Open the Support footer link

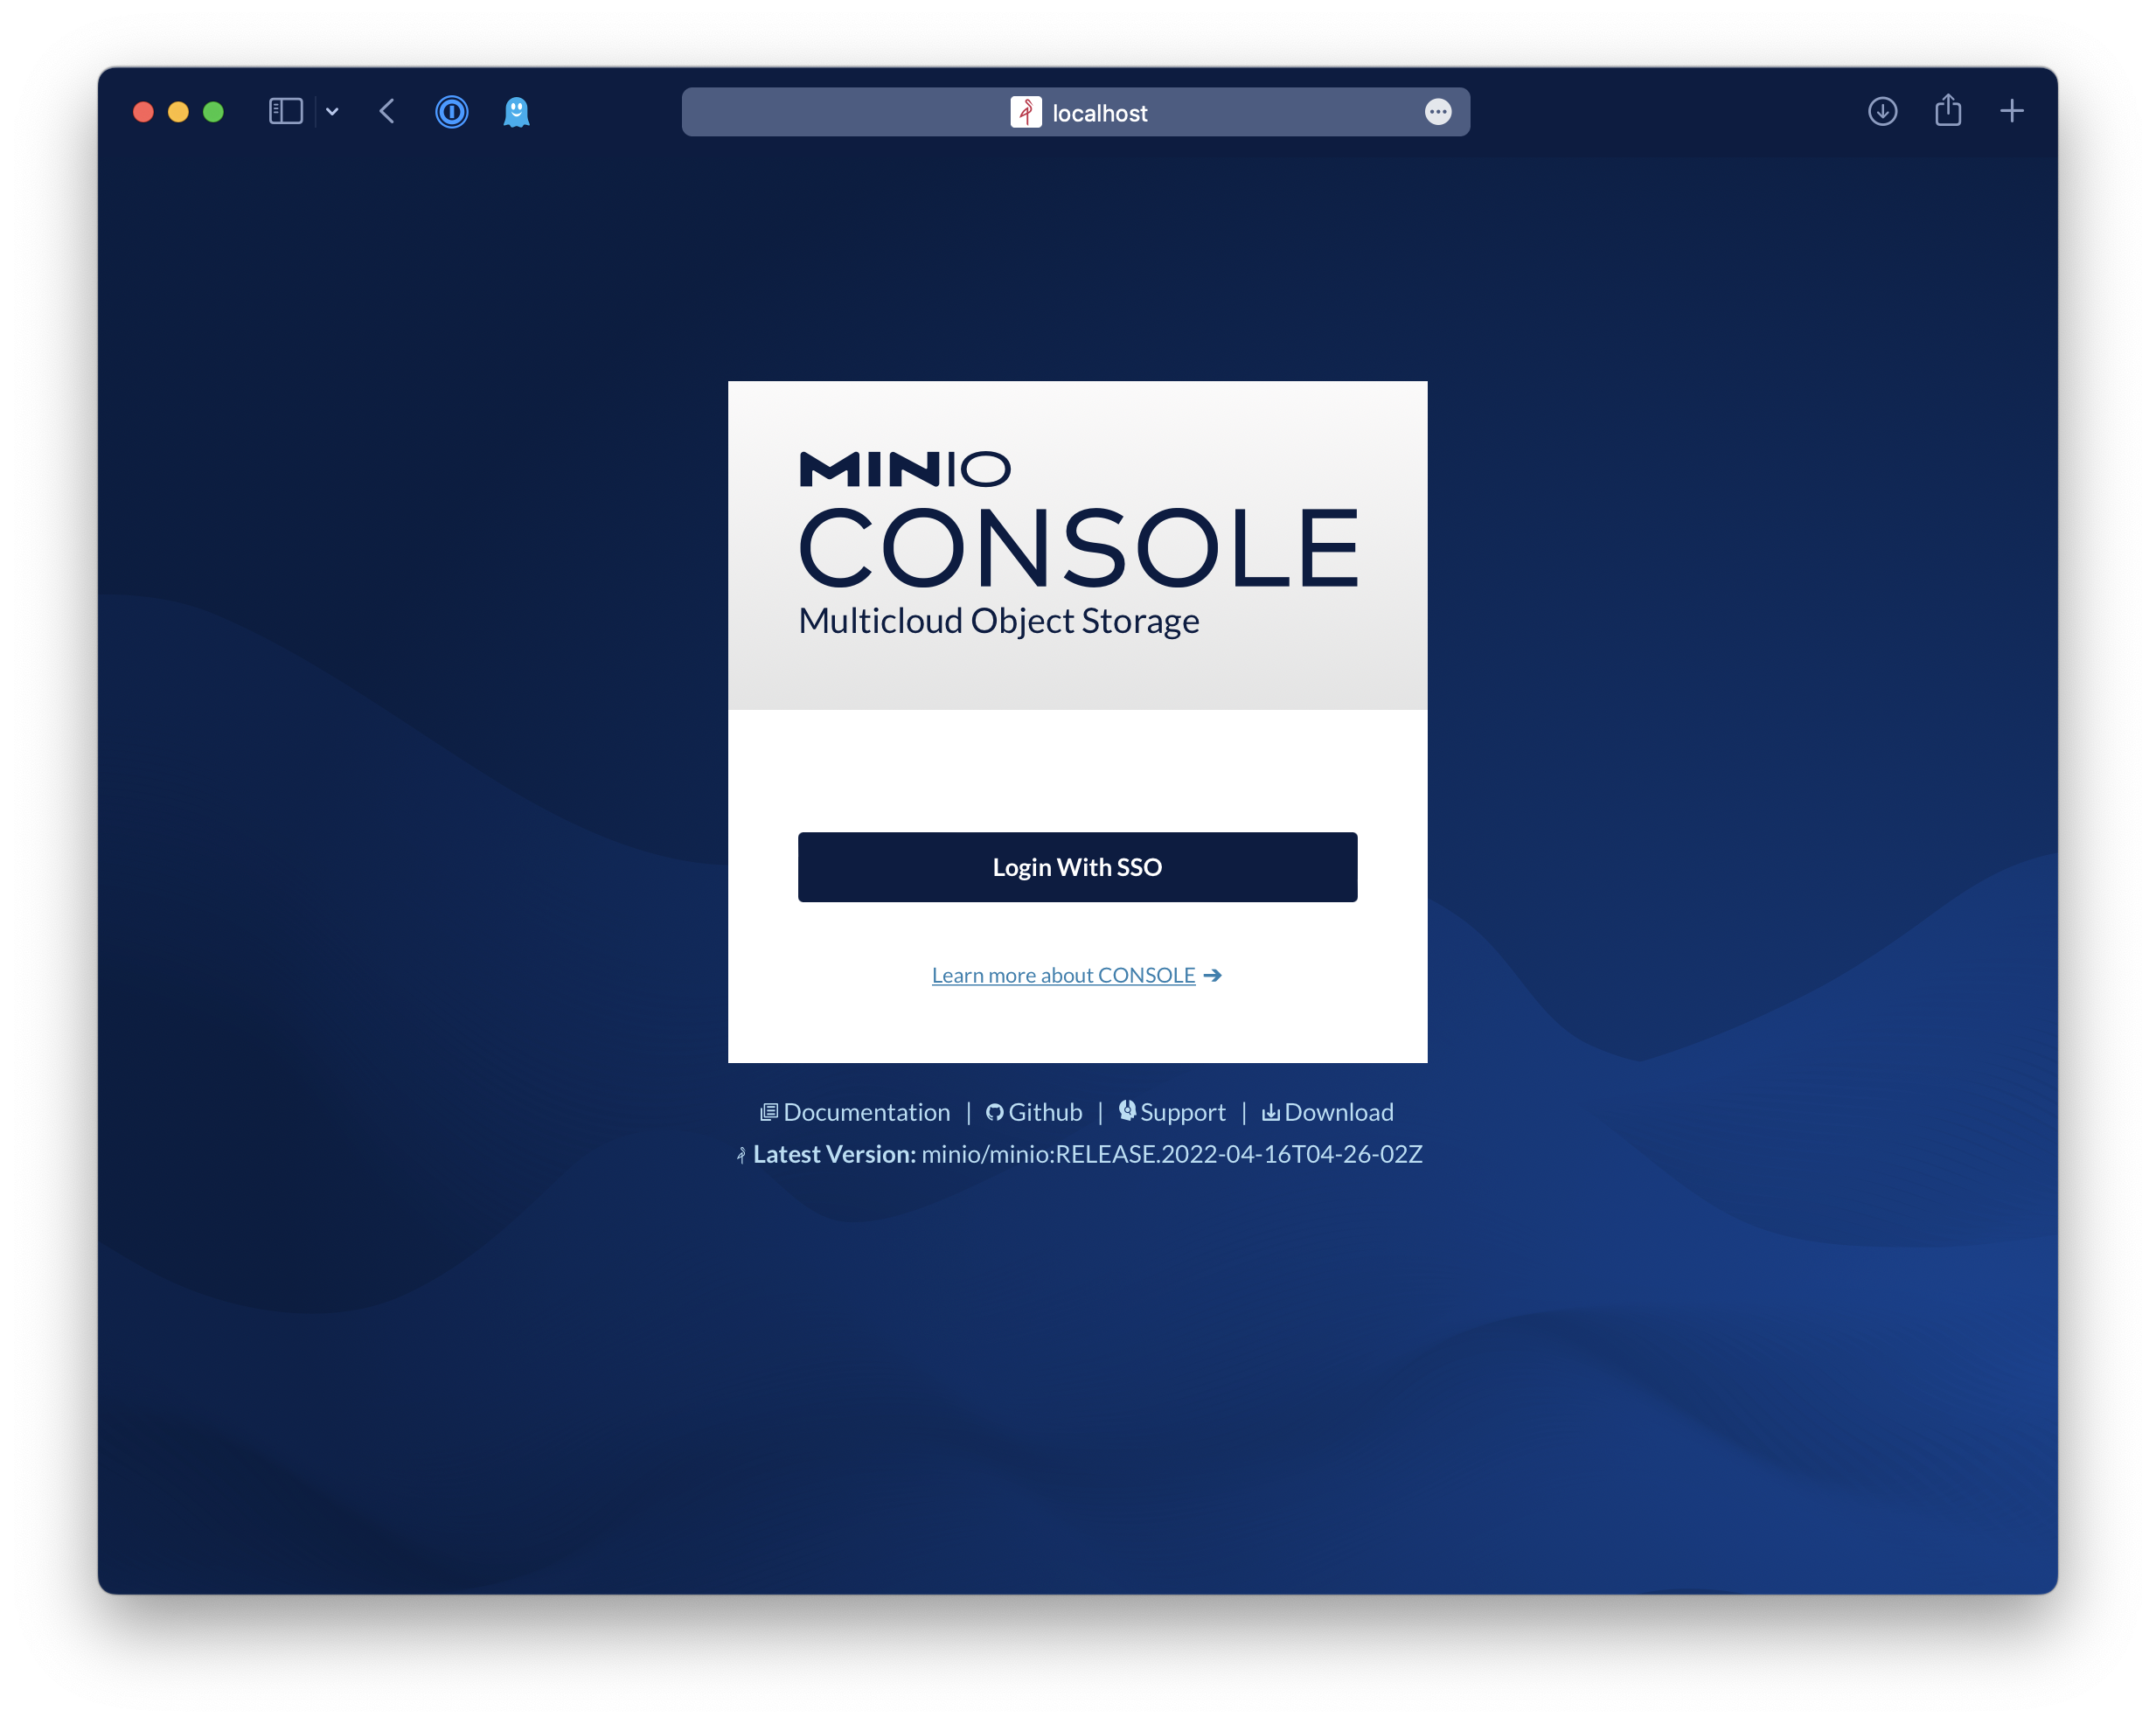coord(1182,1112)
